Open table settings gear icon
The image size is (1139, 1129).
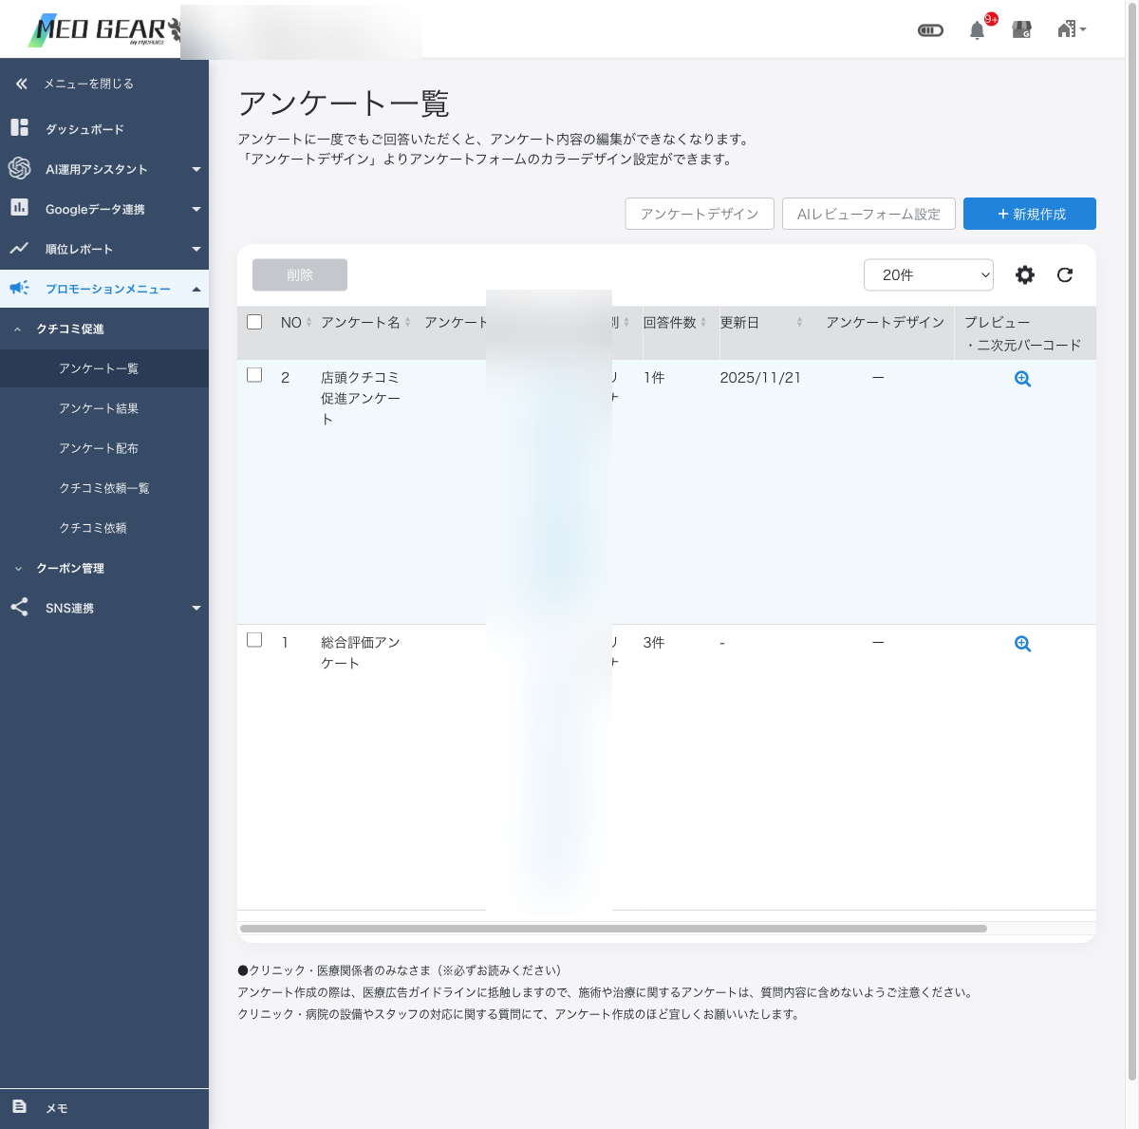(1025, 274)
